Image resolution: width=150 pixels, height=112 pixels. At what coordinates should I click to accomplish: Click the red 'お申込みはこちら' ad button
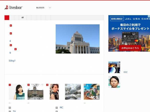(130, 48)
